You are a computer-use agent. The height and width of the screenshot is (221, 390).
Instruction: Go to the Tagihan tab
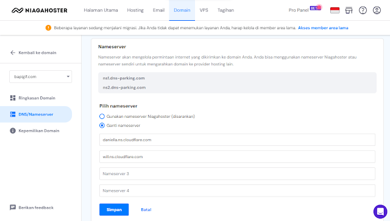225,10
